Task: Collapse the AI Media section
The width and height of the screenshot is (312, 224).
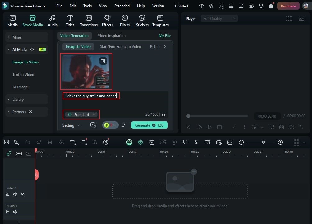Action: tap(27, 49)
